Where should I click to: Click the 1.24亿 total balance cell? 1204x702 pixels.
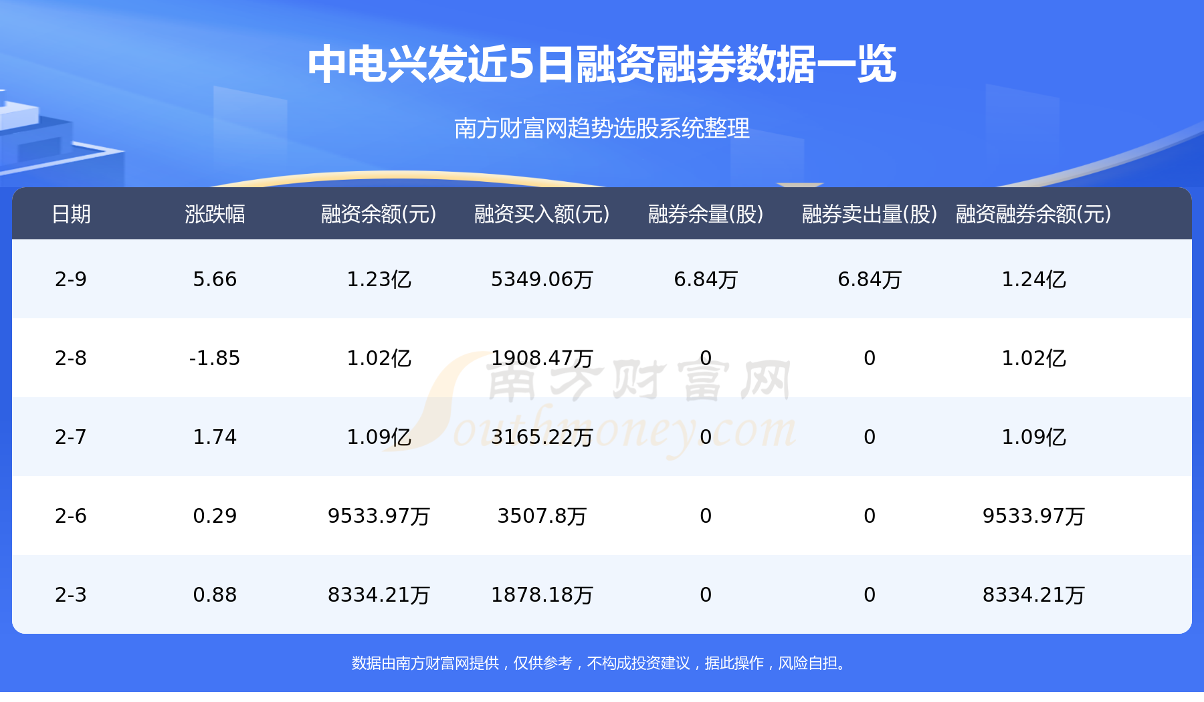click(x=1033, y=279)
